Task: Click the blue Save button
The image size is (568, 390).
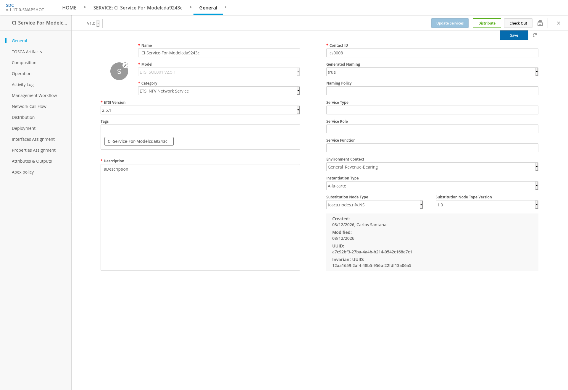Action: coord(514,35)
